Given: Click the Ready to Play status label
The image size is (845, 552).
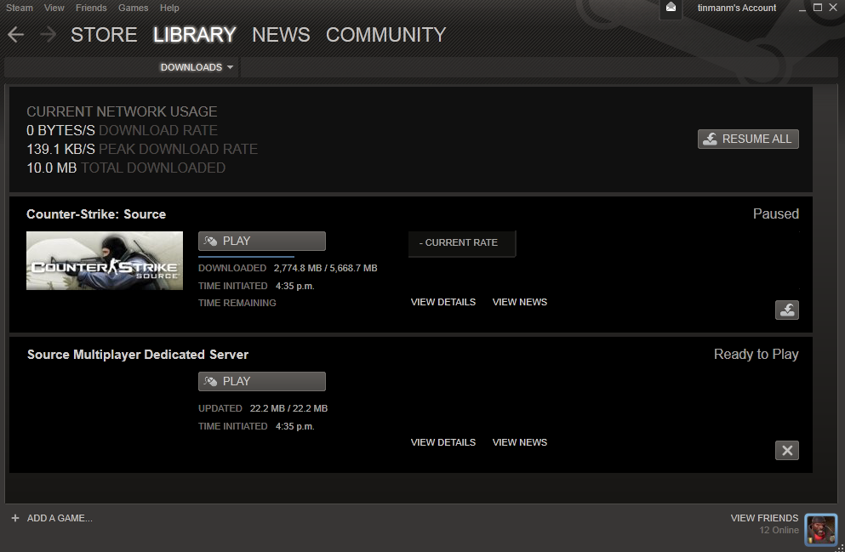Looking at the screenshot, I should [757, 355].
